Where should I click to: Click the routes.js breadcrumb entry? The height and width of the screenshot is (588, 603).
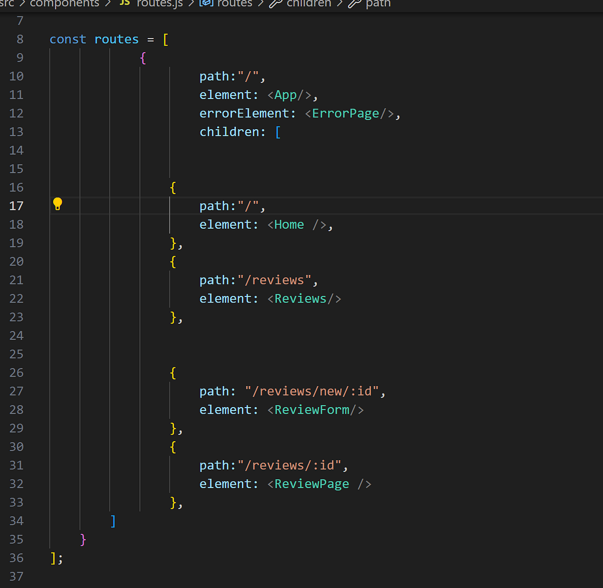click(159, 4)
